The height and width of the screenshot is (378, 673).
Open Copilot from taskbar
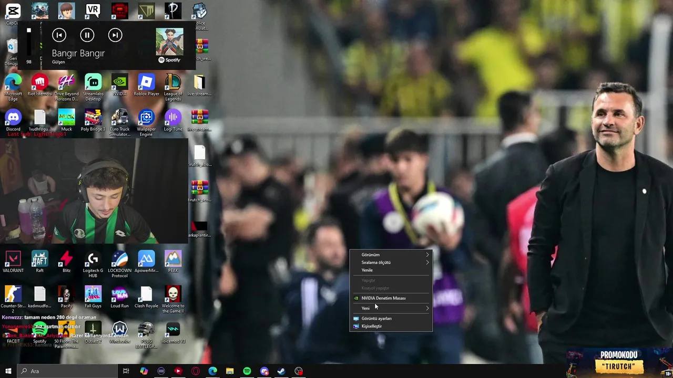(144, 371)
